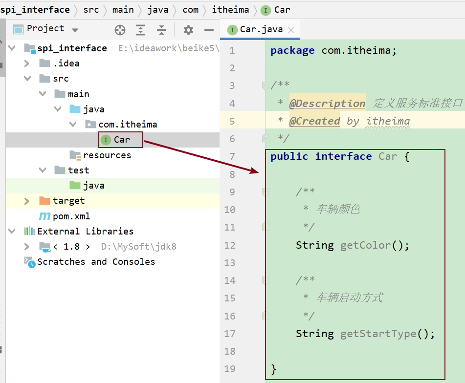465x383 pixels.
Task: Click line number 13 in the gutter
Action: click(x=230, y=263)
